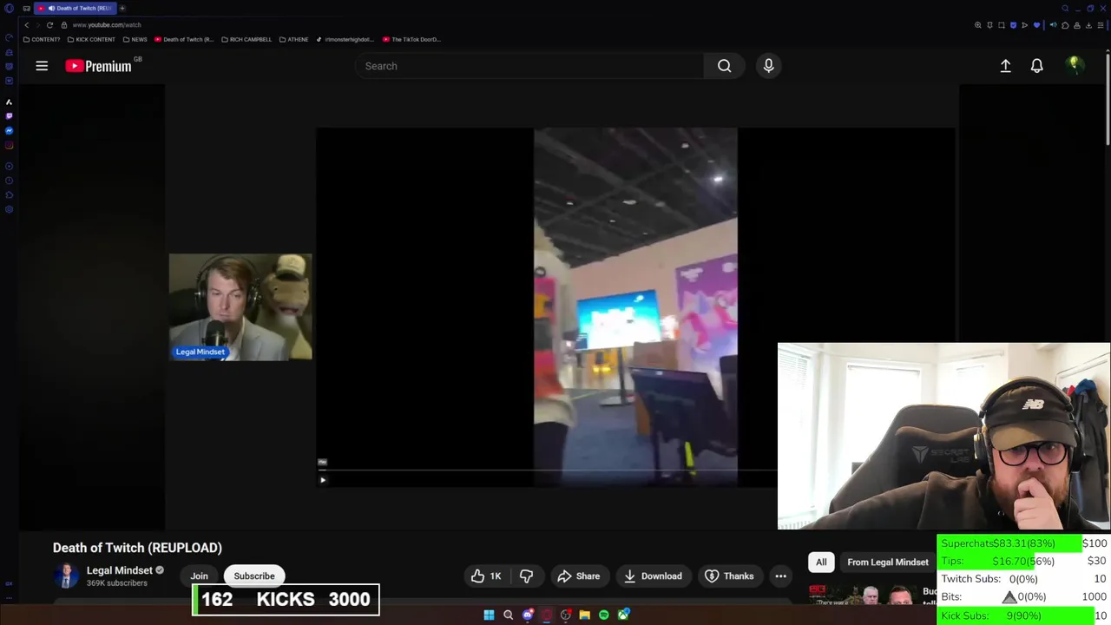Open a new browser tab
Image resolution: width=1111 pixels, height=625 pixels.
click(x=122, y=8)
